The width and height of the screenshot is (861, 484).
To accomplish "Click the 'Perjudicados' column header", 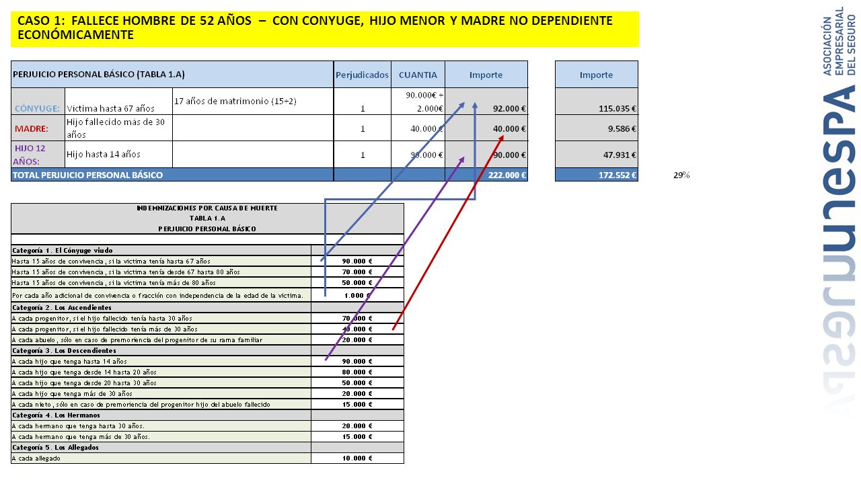I will [x=362, y=75].
